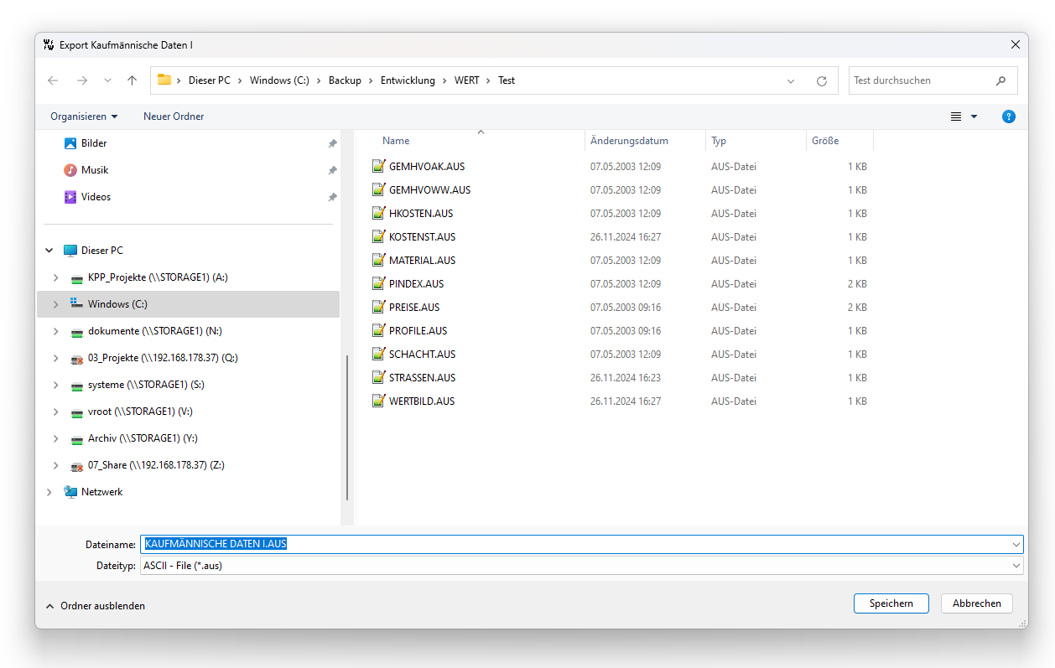Expand the Dieser PC tree node

pos(49,251)
